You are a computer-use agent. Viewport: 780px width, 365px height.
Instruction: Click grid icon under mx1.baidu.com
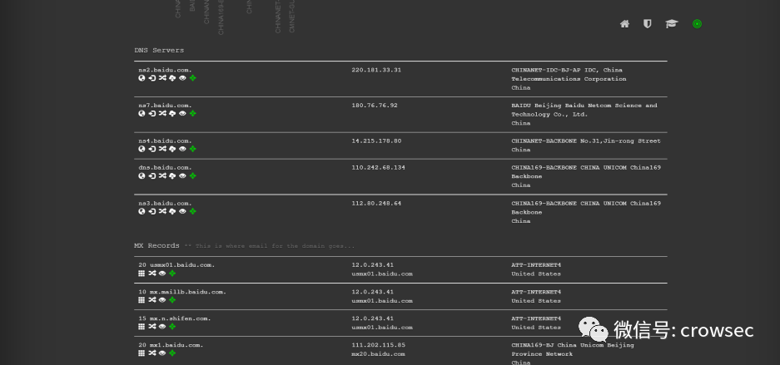[x=142, y=353]
